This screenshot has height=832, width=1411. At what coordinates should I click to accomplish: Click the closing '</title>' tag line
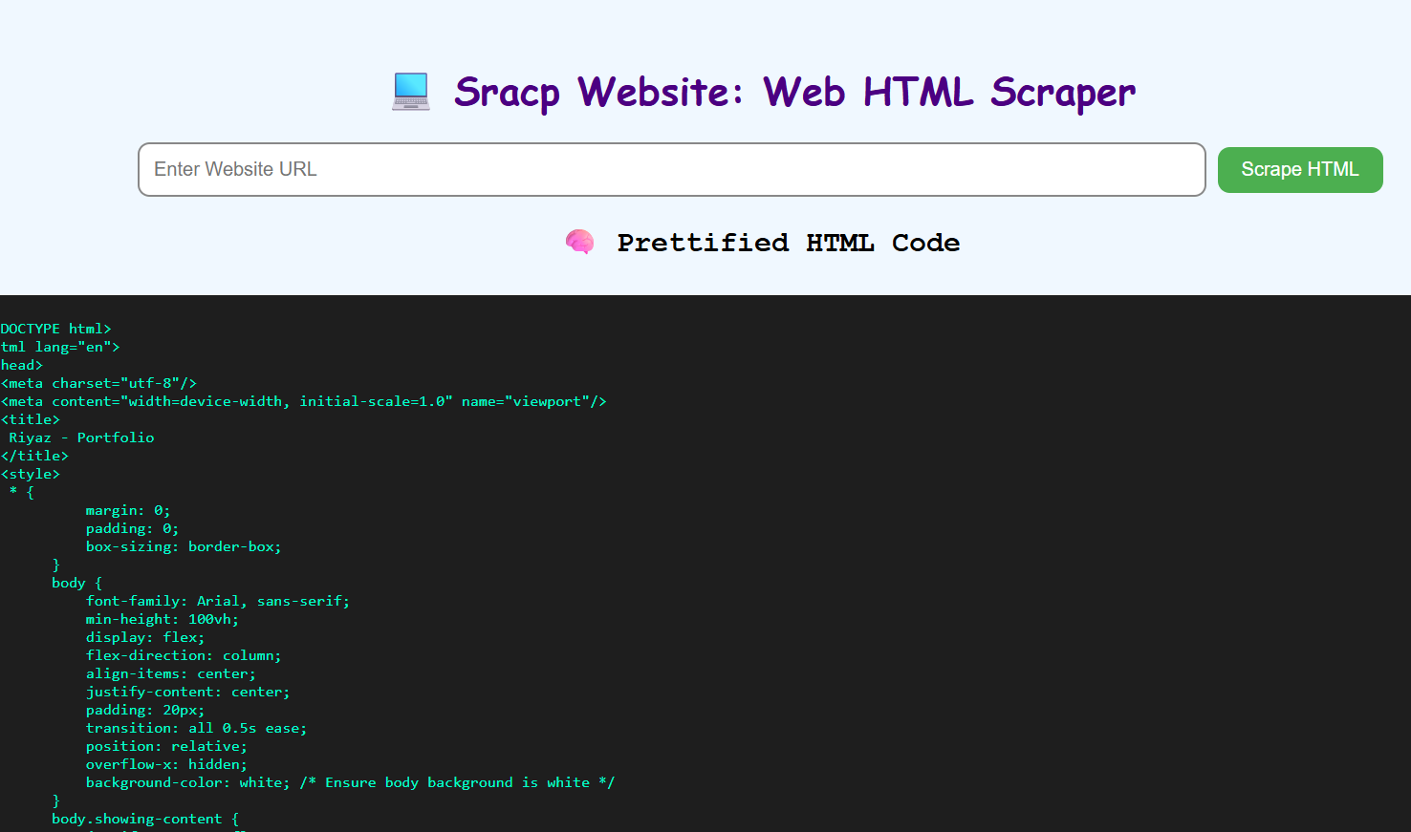[34, 456]
